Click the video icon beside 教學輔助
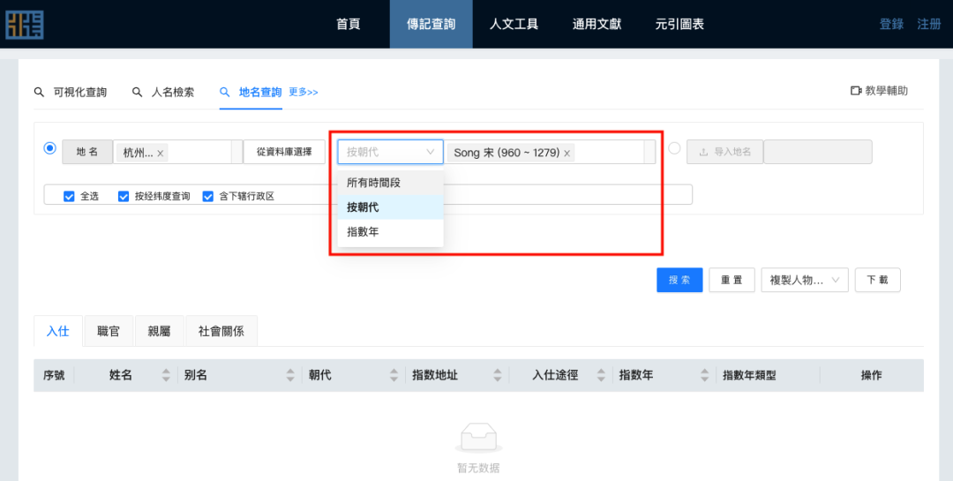 point(856,91)
